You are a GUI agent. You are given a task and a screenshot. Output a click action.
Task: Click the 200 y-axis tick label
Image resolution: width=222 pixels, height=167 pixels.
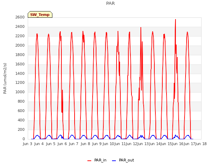tap(21, 129)
